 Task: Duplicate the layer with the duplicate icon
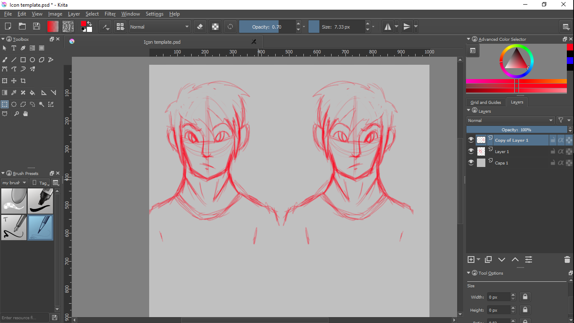[x=488, y=260]
